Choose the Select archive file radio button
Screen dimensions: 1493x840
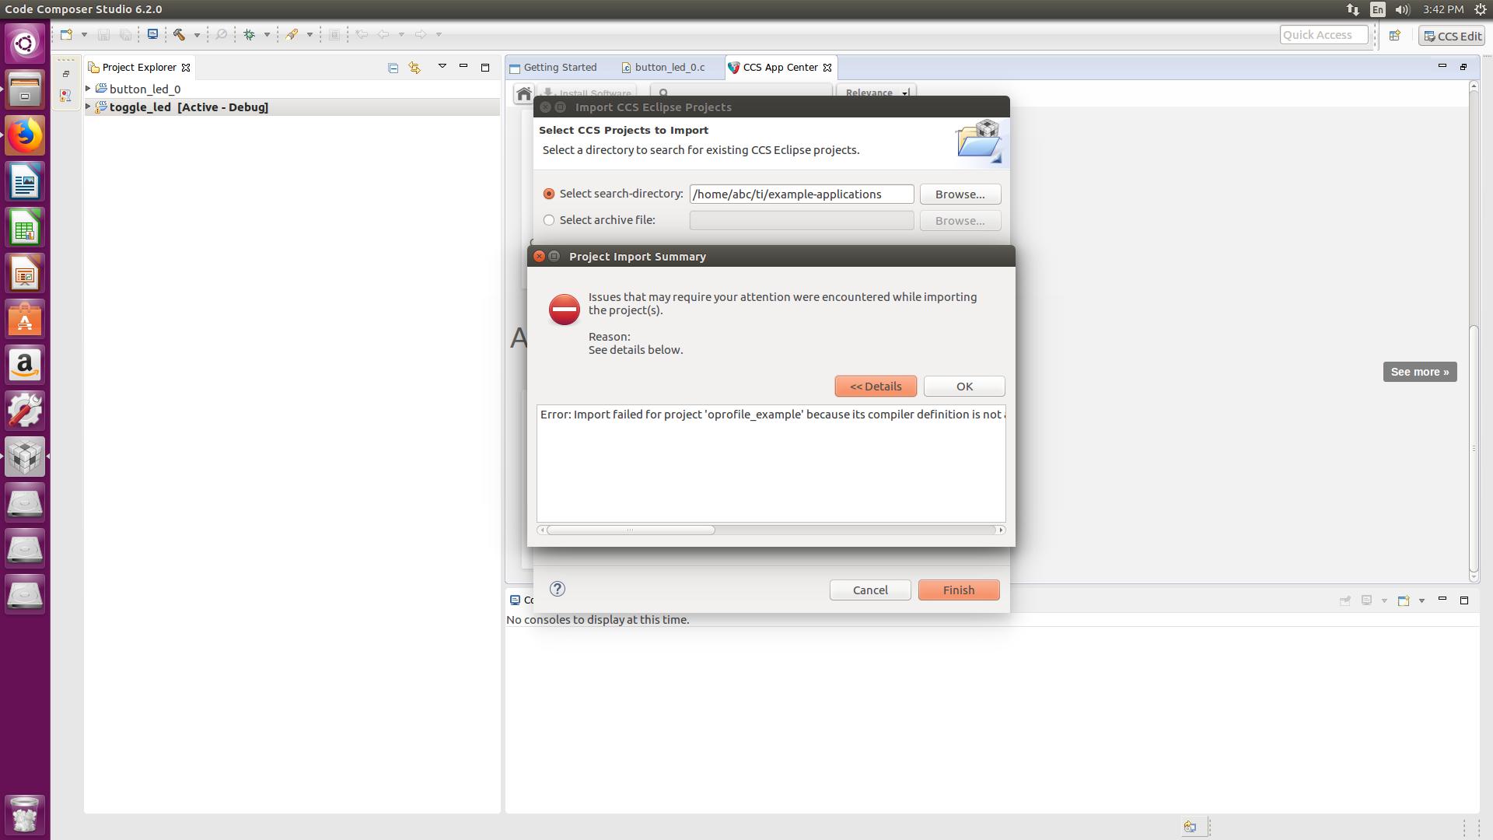point(549,220)
